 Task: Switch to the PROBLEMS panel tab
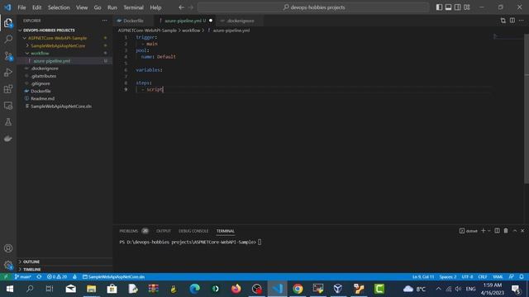[x=129, y=231]
